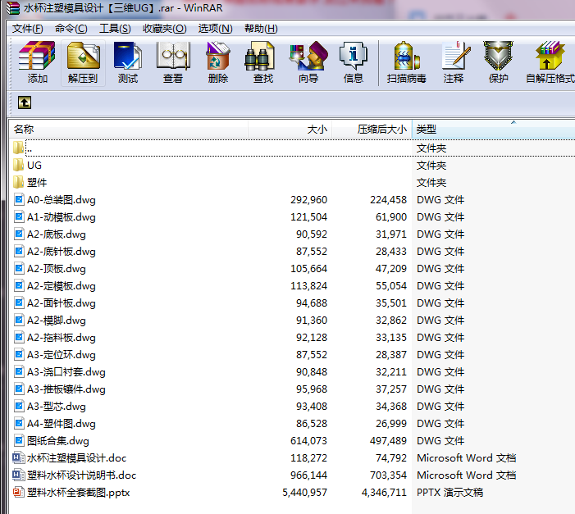
Task: Select file 塑料水杯设计说明书.doc
Action: pyautogui.click(x=292, y=475)
